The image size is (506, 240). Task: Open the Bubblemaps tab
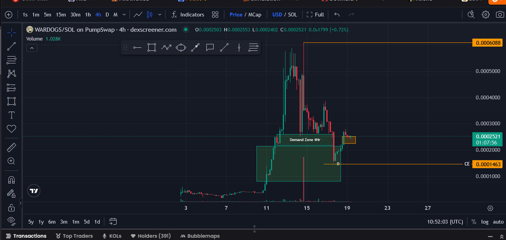200,236
